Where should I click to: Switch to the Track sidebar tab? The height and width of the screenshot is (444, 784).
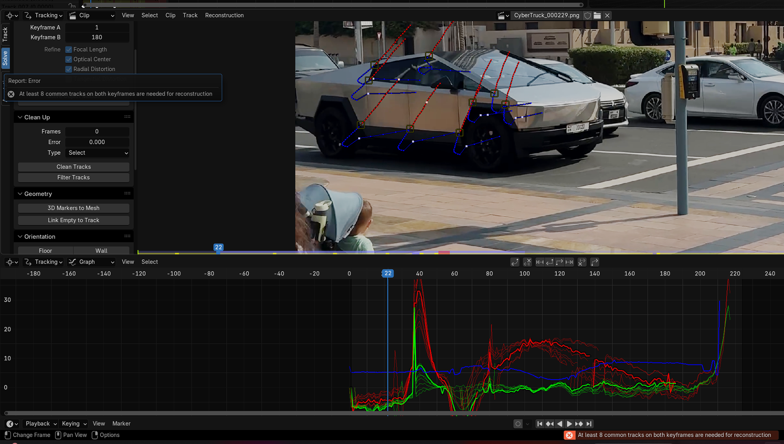pos(5,35)
